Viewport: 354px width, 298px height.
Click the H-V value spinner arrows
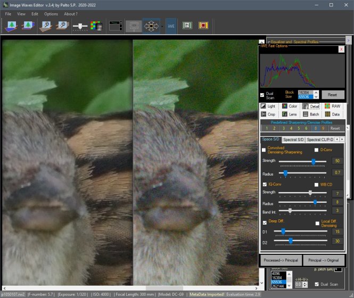coord(305,285)
